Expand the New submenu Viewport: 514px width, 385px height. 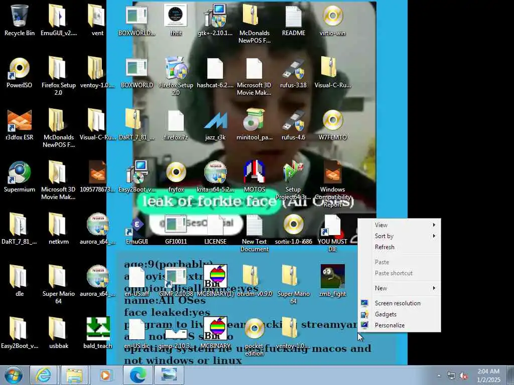click(399, 288)
